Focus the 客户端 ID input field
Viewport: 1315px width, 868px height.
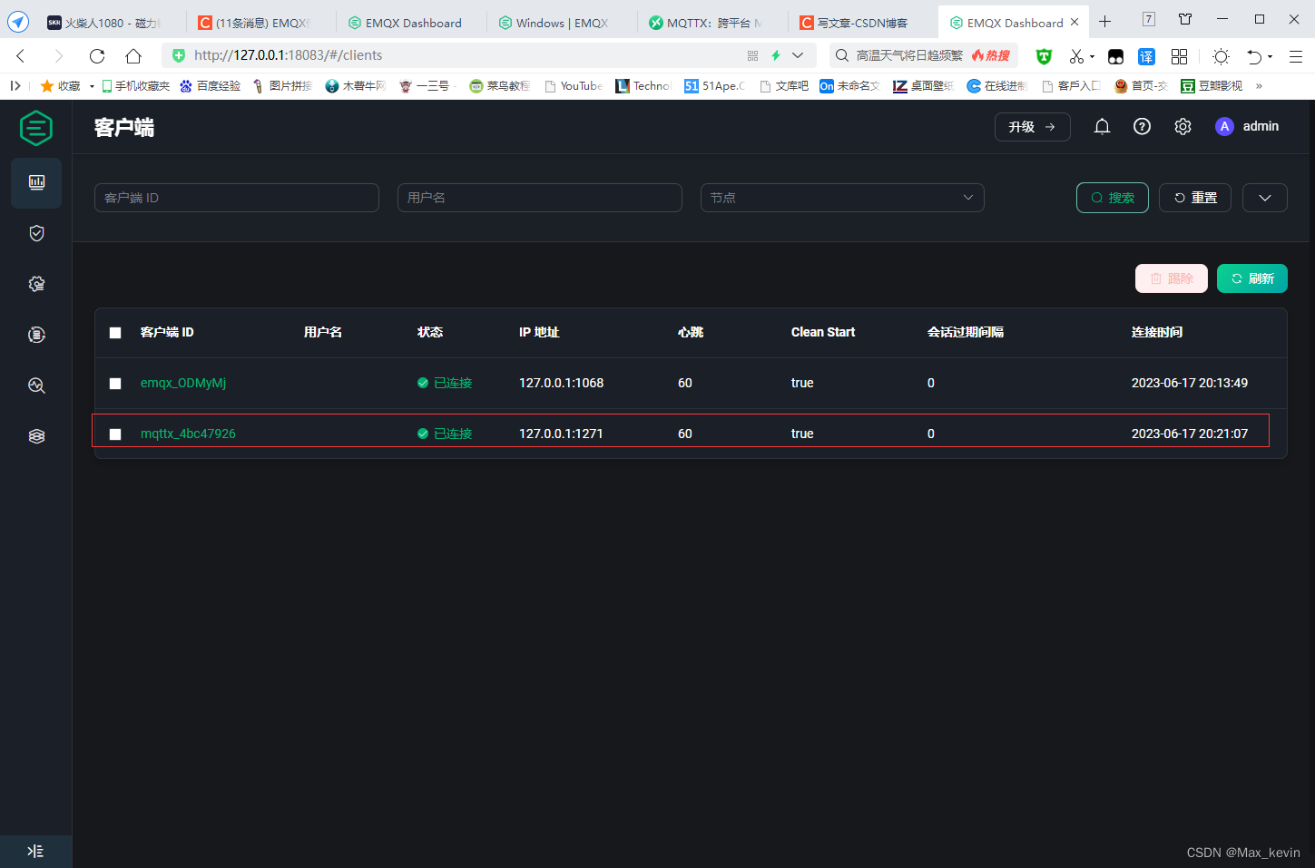[236, 198]
